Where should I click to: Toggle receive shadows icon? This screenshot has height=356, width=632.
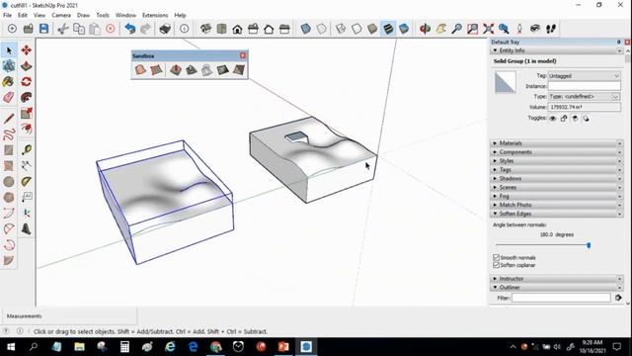pyautogui.click(x=575, y=119)
